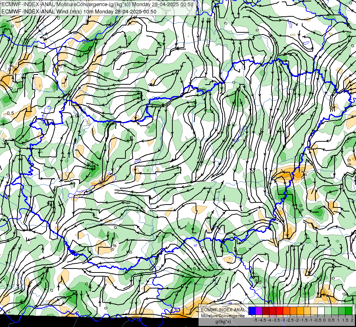Click the purple legend swatch
Screen dimensions: 356x327
pyautogui.click(x=259, y=311)
